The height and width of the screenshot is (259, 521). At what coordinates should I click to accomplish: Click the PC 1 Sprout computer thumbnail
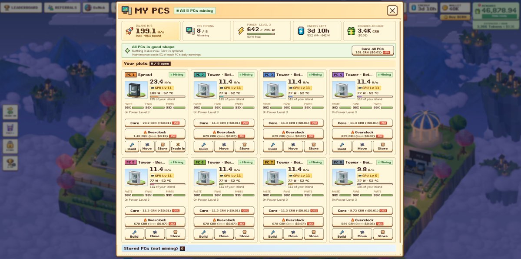pos(136,90)
